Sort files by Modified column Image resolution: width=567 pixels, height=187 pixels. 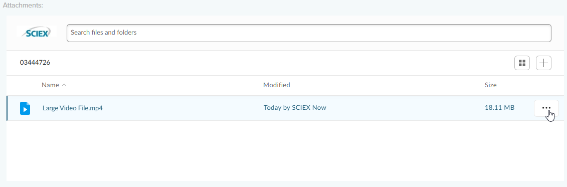click(x=277, y=85)
